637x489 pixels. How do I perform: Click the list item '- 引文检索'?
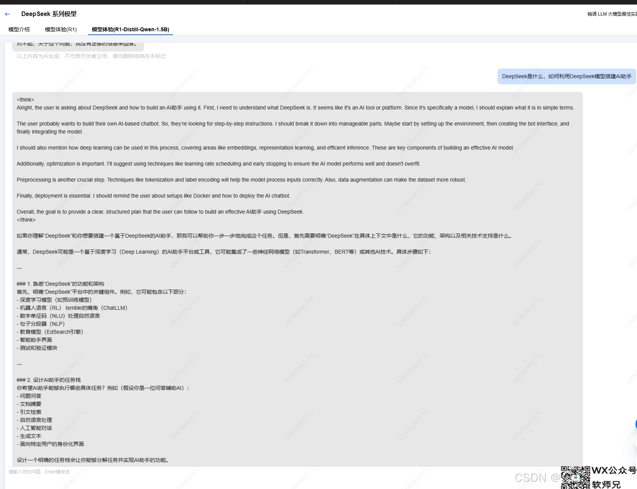(29, 412)
